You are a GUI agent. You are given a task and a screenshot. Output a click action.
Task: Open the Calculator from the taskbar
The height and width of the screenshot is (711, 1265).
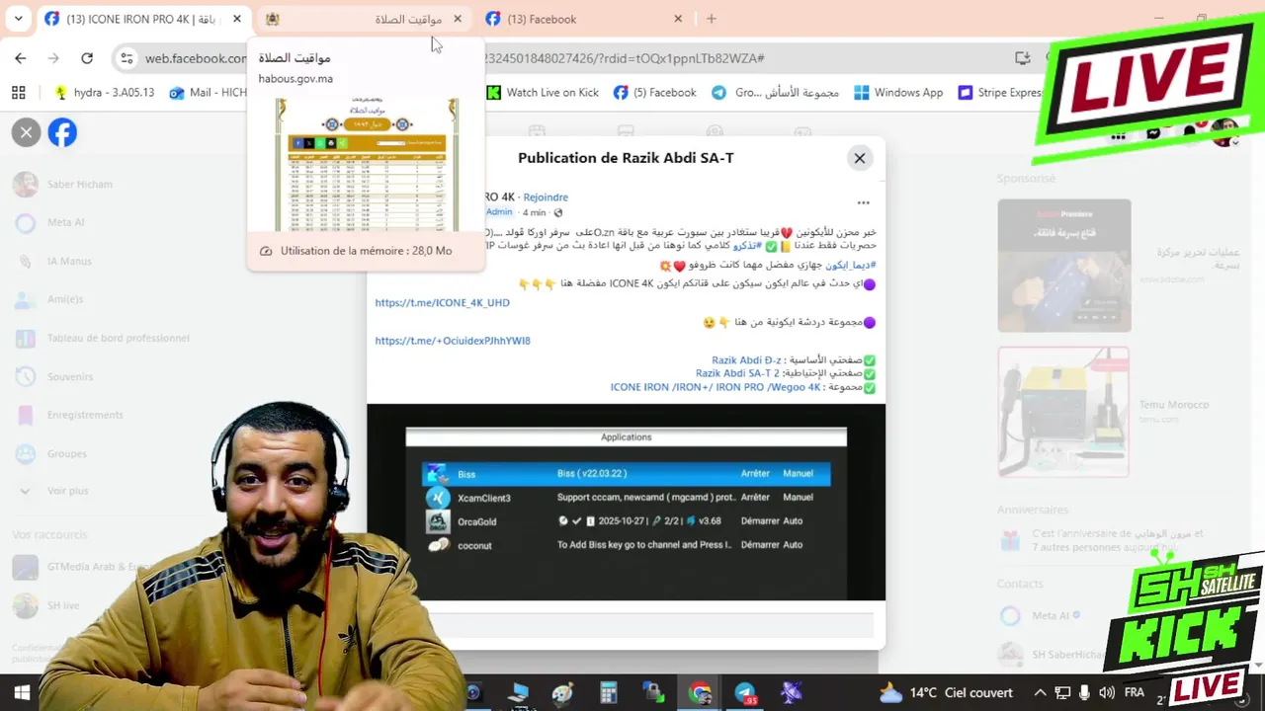(608, 693)
